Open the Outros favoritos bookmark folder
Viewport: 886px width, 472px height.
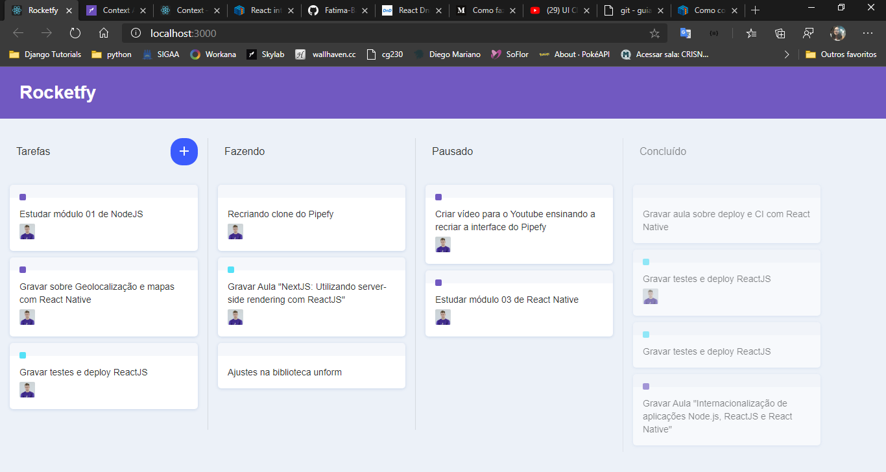click(x=841, y=54)
